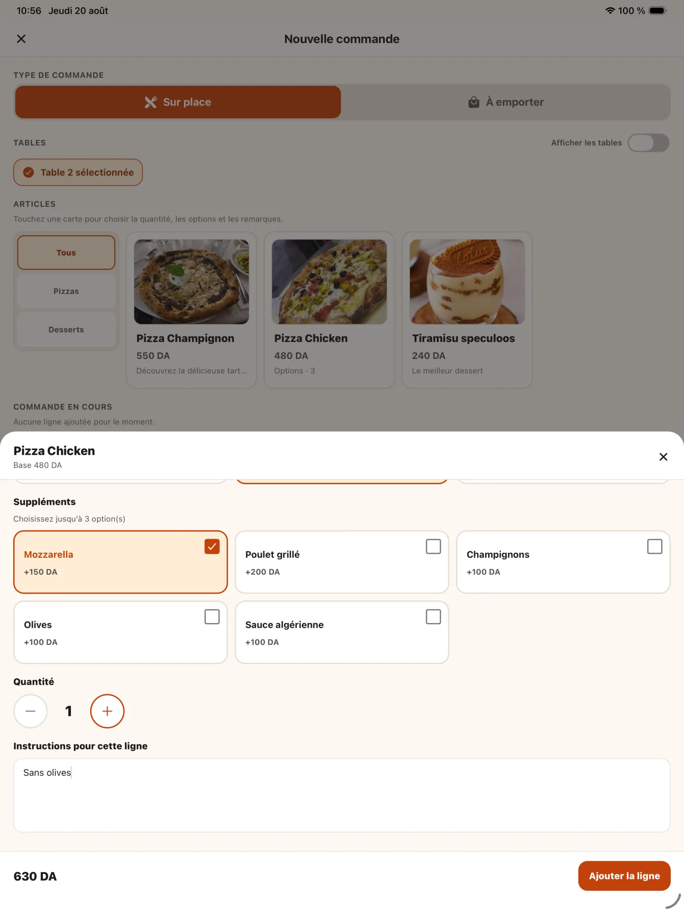Tap Ajouter la ligne button
This screenshot has width=684, height=912.
point(624,876)
